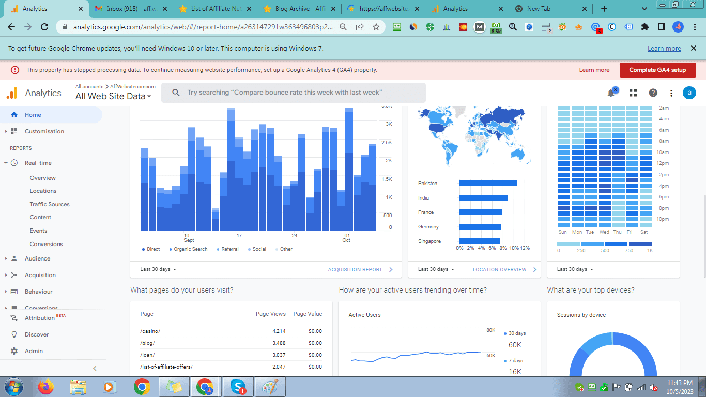Click the volume speaker icon in system tray
Screen dimensions: 706x397
point(654,387)
